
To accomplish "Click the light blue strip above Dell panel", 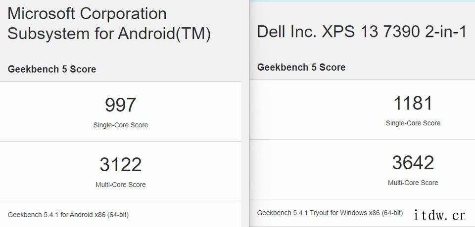I will 362,0.
